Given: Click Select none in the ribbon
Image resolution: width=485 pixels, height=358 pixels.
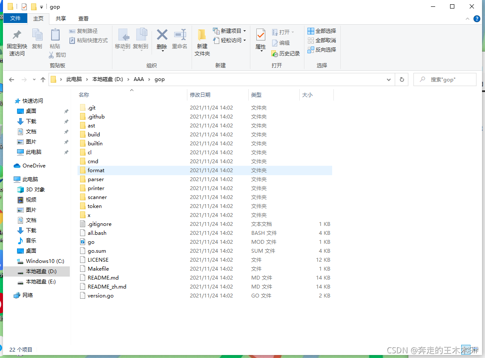Looking at the screenshot, I should tap(321, 40).
